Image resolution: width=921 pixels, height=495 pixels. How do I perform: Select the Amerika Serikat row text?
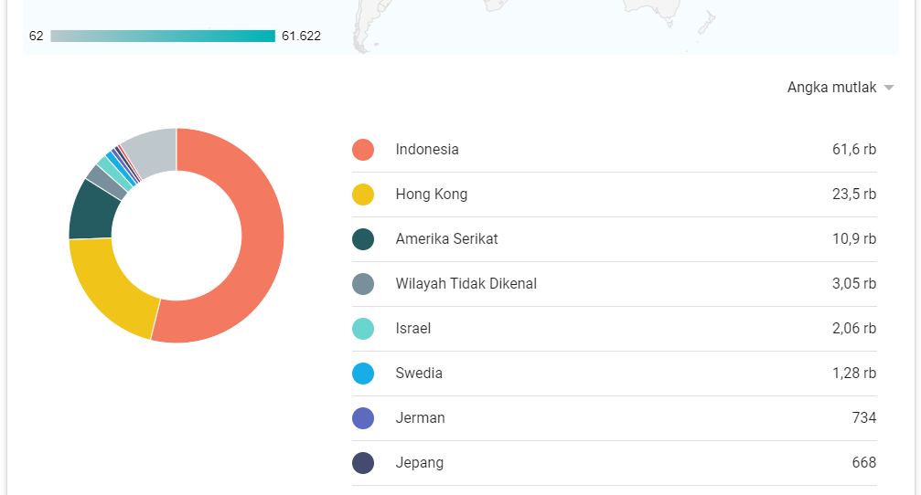[x=446, y=238]
